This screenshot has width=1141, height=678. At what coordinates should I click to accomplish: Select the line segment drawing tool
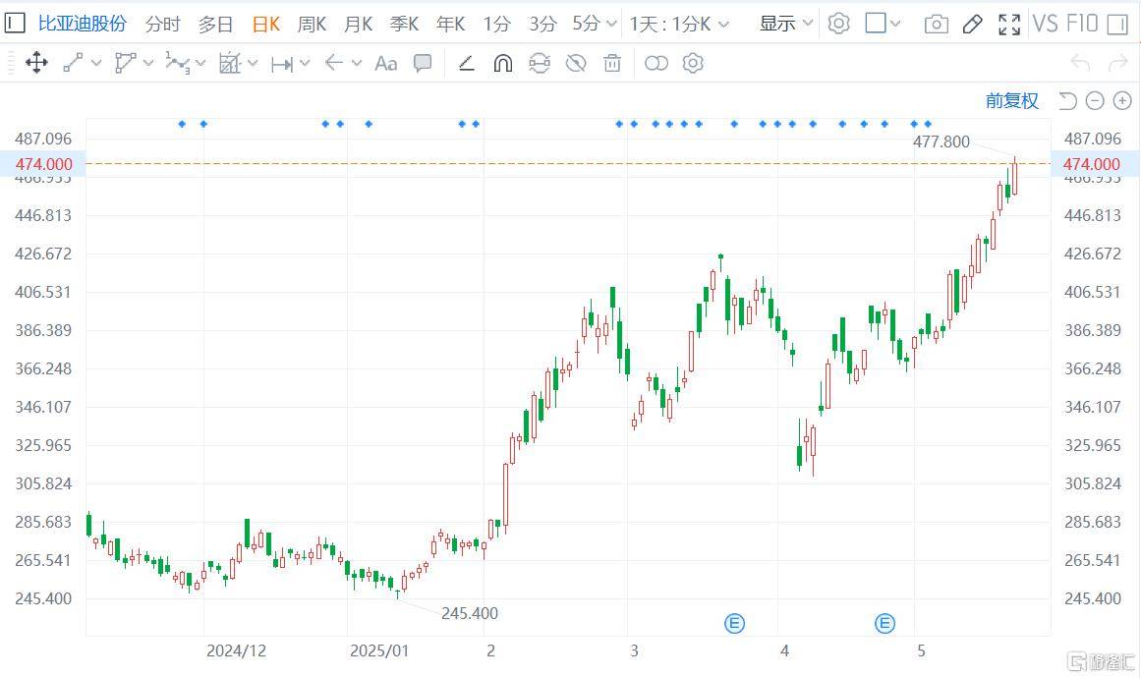coord(73,63)
